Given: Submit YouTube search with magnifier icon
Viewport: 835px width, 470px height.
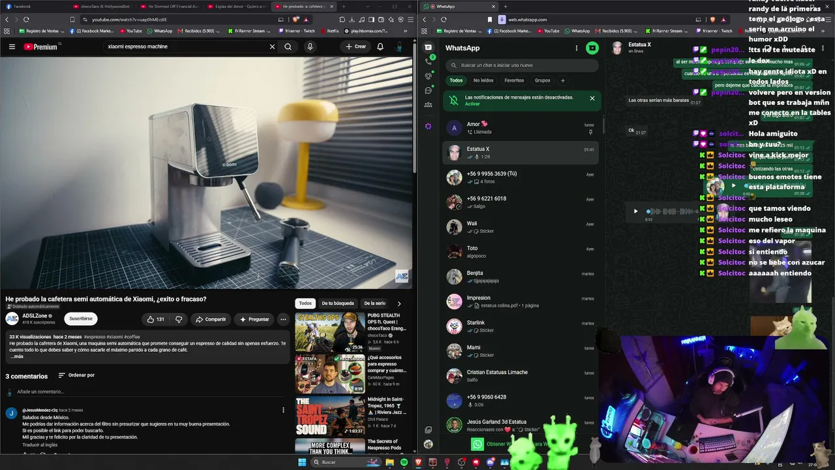Looking at the screenshot, I should [x=288, y=47].
